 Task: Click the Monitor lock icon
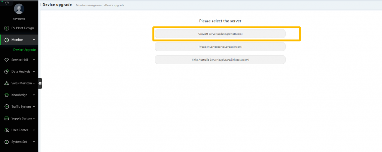pyautogui.click(x=7, y=40)
